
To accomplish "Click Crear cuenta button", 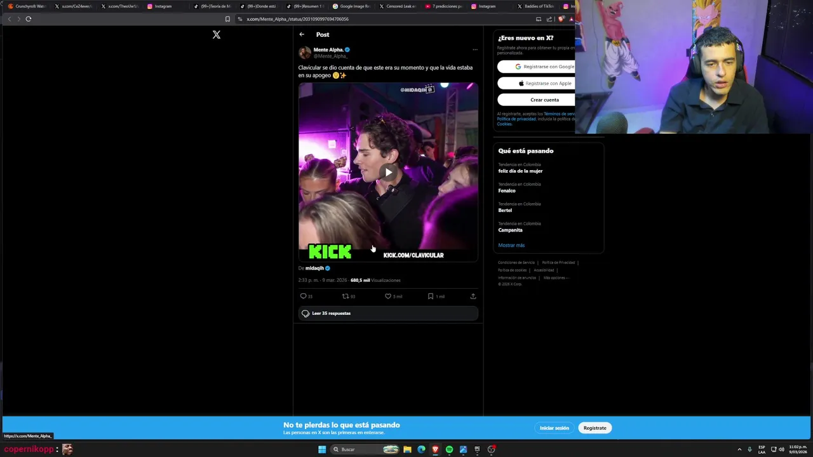I will point(536,100).
